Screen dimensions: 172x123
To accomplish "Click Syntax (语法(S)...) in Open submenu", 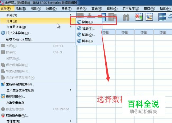I will click(x=89, y=28).
